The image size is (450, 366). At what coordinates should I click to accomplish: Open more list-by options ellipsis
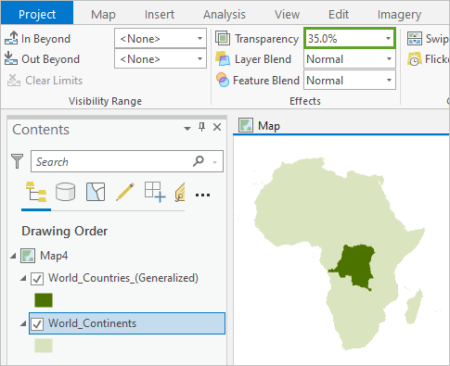[203, 195]
